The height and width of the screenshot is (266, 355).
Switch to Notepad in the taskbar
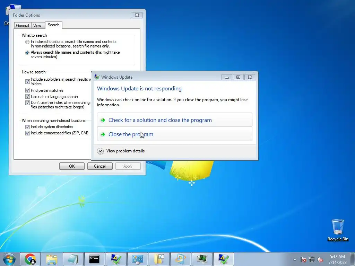pos(73,259)
